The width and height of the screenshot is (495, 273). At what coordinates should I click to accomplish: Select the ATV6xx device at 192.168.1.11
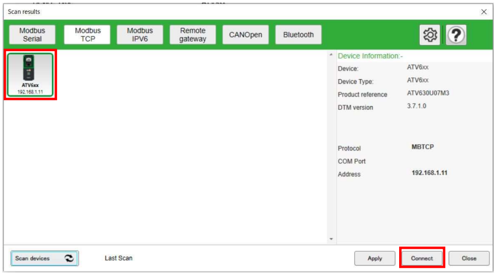30,74
